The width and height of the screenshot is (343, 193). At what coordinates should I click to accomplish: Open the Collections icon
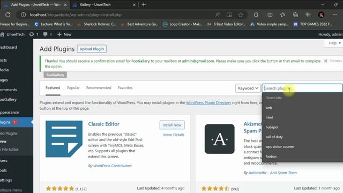[x=295, y=14]
